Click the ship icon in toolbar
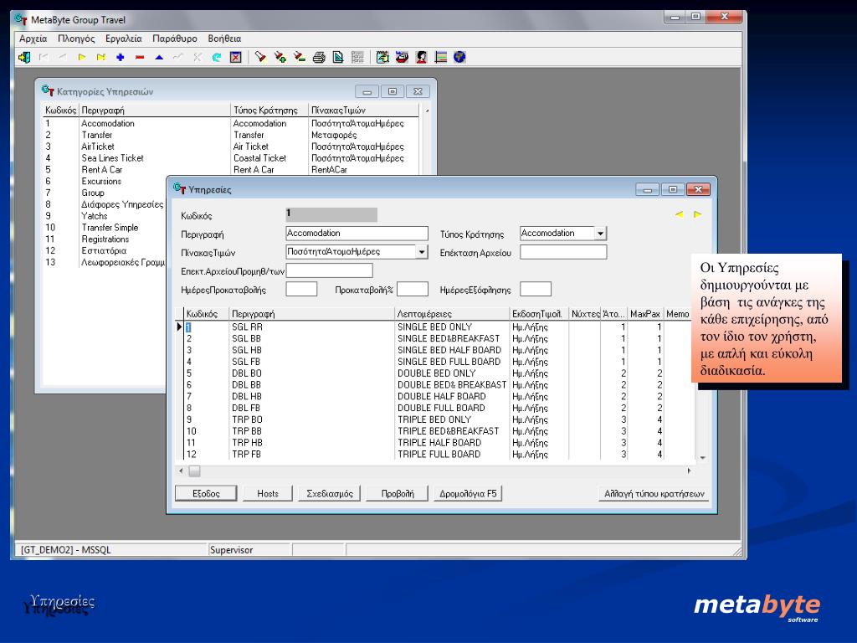Image resolution: width=857 pixels, height=643 pixels. (x=403, y=57)
